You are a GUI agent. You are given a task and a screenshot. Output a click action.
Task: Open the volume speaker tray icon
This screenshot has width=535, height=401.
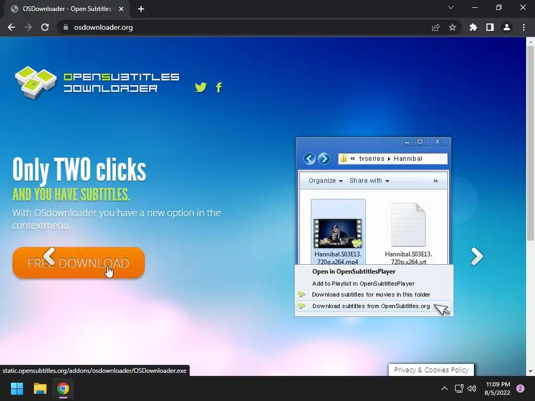click(x=472, y=388)
